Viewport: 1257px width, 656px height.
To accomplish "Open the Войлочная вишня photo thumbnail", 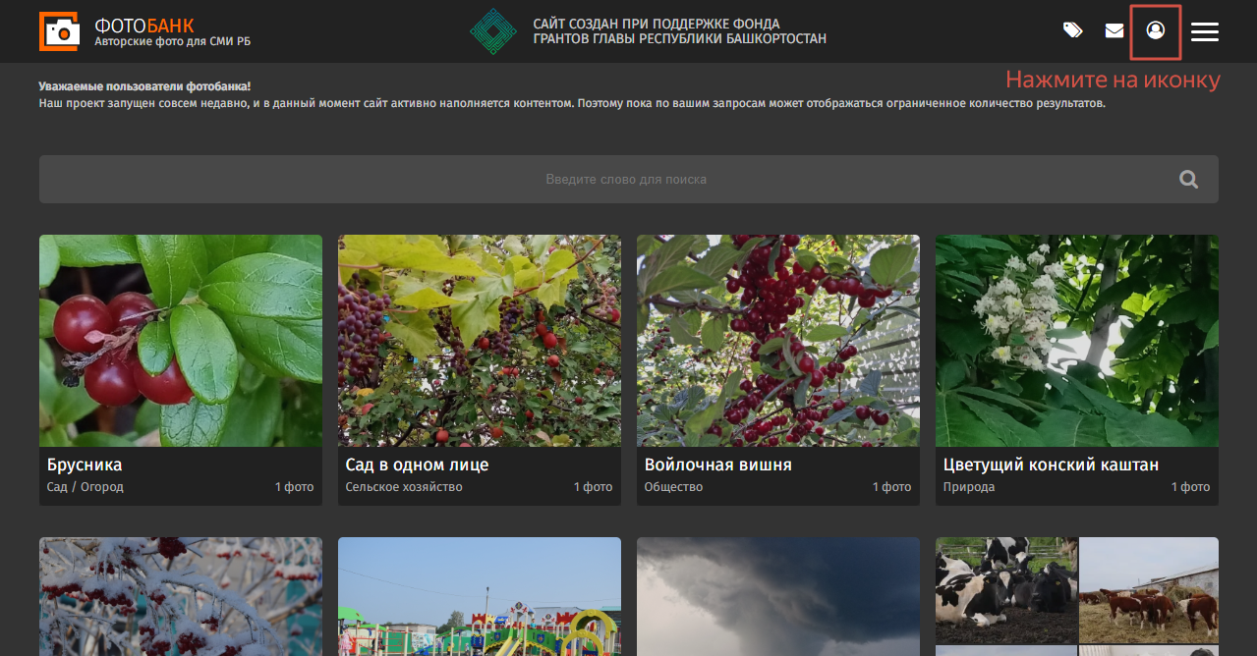I will pyautogui.click(x=778, y=341).
